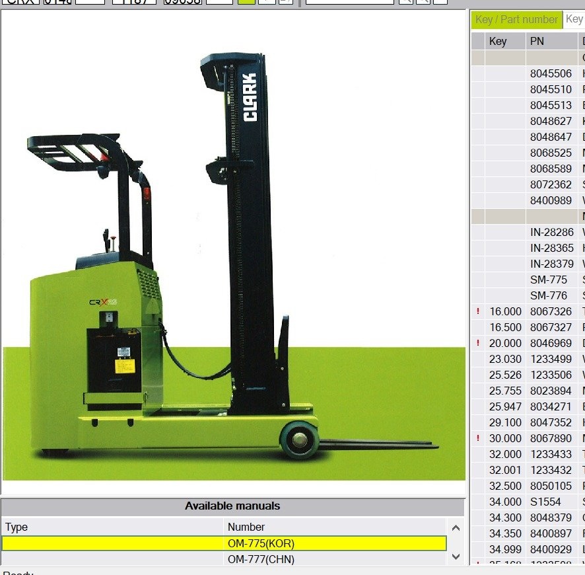Screen dimensions: 585x575
Task: Select part number 8047352
Action: click(551, 423)
